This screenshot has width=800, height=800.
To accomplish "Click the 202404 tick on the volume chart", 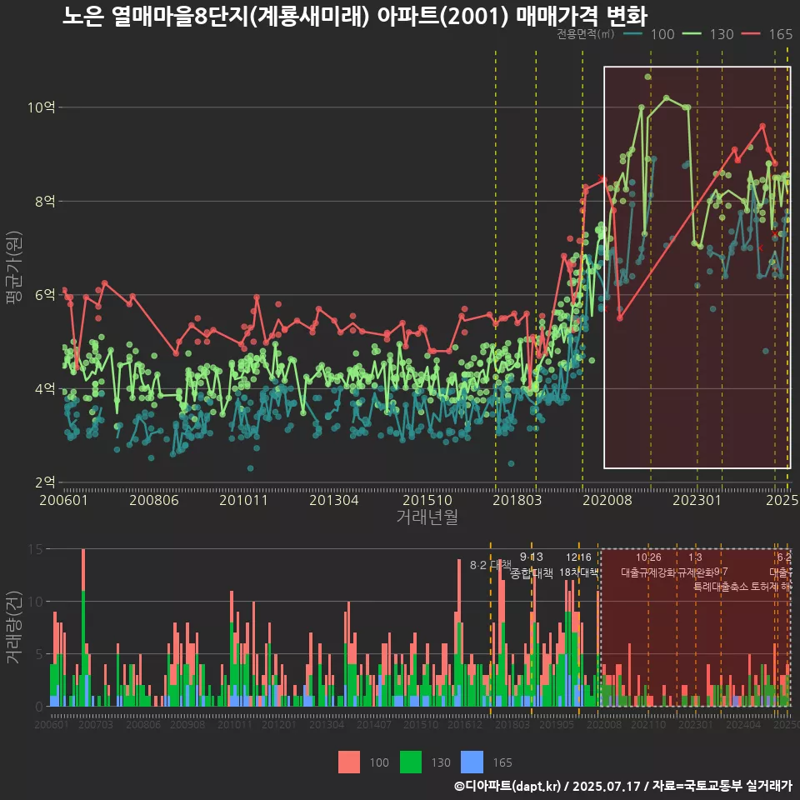I will (x=742, y=724).
